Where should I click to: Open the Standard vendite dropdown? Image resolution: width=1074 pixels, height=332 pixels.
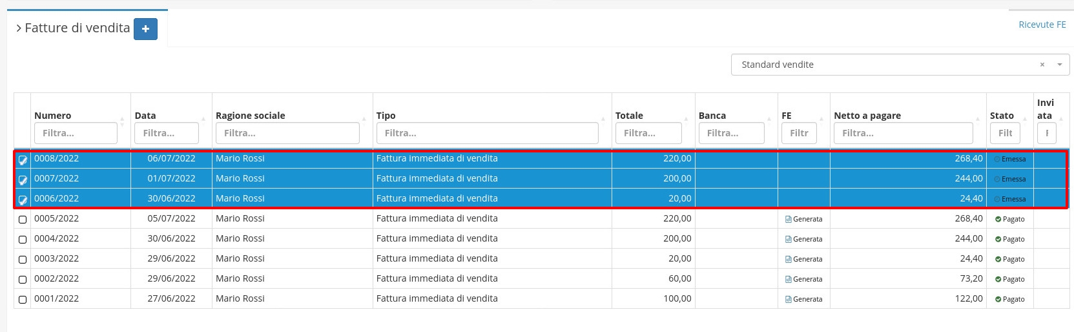tap(1059, 65)
